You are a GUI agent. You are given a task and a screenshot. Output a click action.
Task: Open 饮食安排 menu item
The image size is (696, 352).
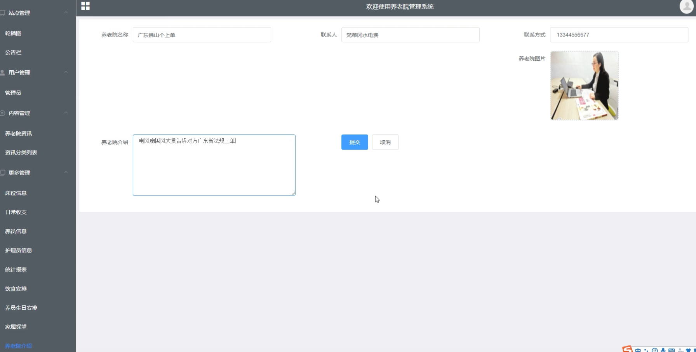(16, 289)
